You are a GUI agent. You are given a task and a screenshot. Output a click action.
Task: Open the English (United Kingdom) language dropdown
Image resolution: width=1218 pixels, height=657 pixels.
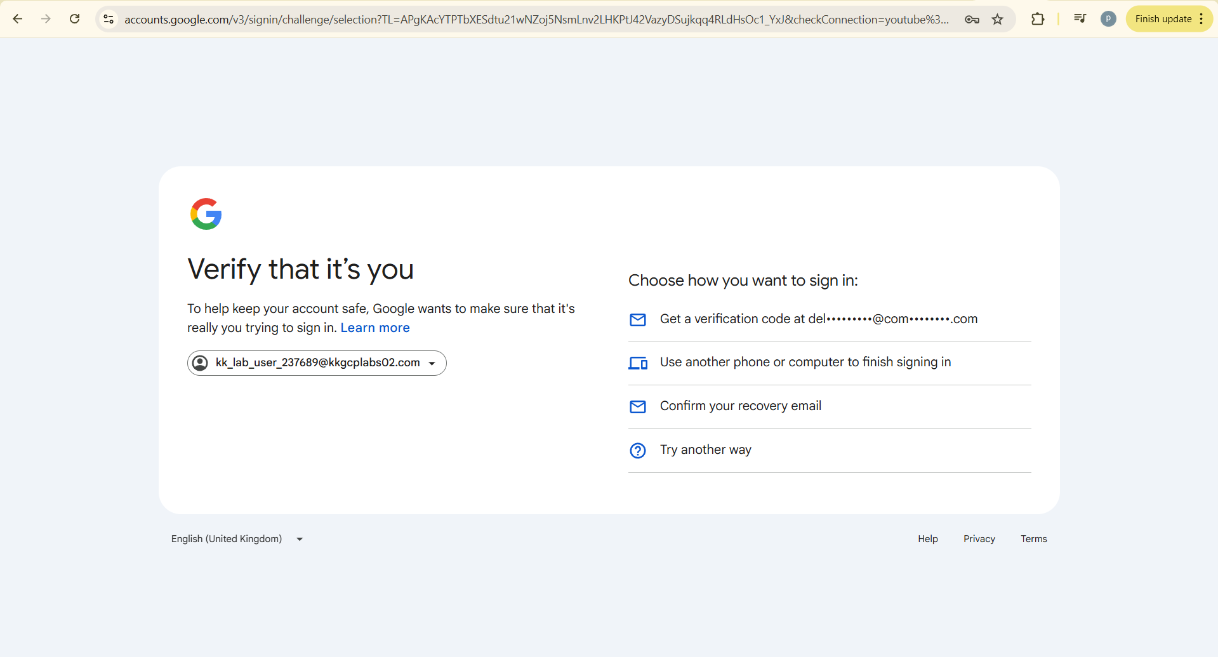coord(237,539)
